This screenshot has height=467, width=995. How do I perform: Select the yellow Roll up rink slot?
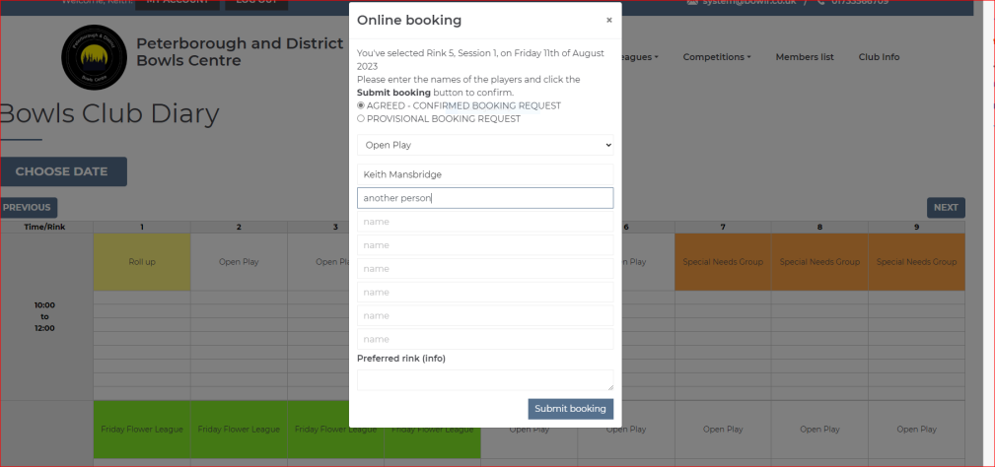[x=142, y=262]
